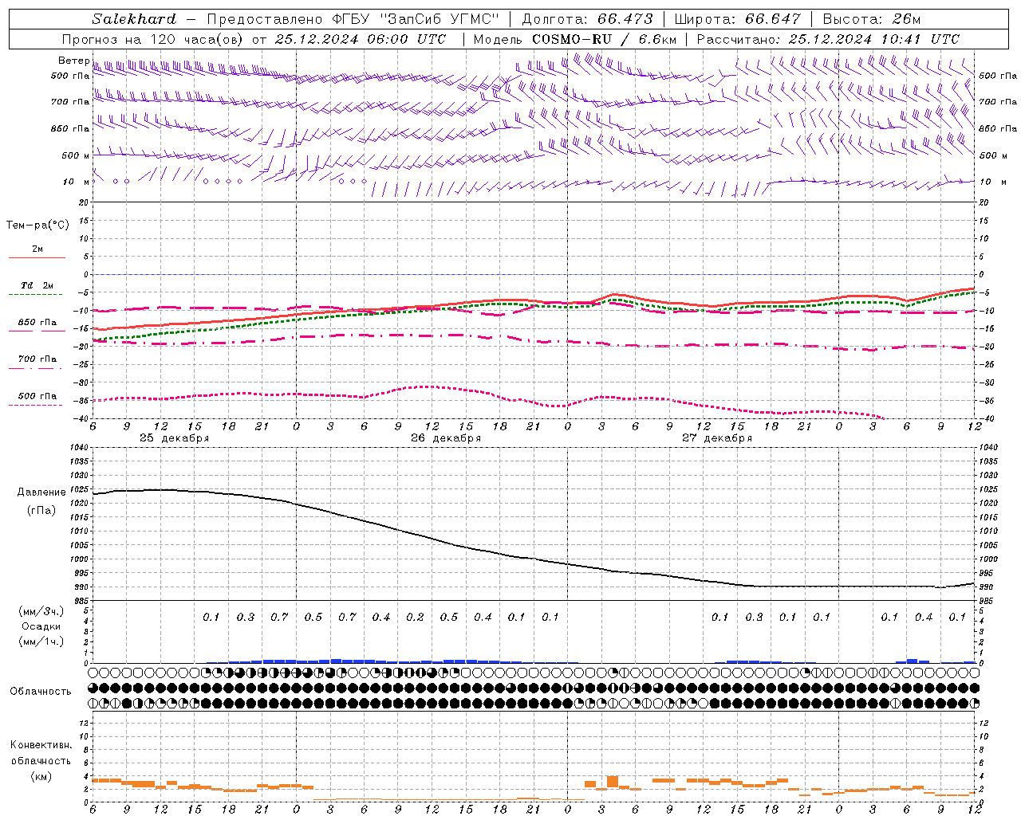Click the 'Облачность' cloud cover label
This screenshot has height=816, width=1021.
pyautogui.click(x=41, y=692)
